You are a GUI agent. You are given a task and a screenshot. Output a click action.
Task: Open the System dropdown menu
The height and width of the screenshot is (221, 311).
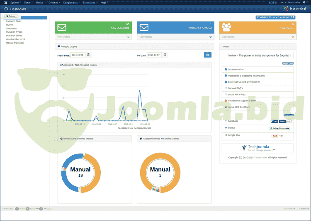pos(15,2)
